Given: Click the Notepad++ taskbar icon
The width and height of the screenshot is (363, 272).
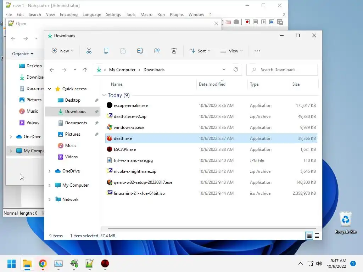Looking at the screenshot, I should 89,263.
